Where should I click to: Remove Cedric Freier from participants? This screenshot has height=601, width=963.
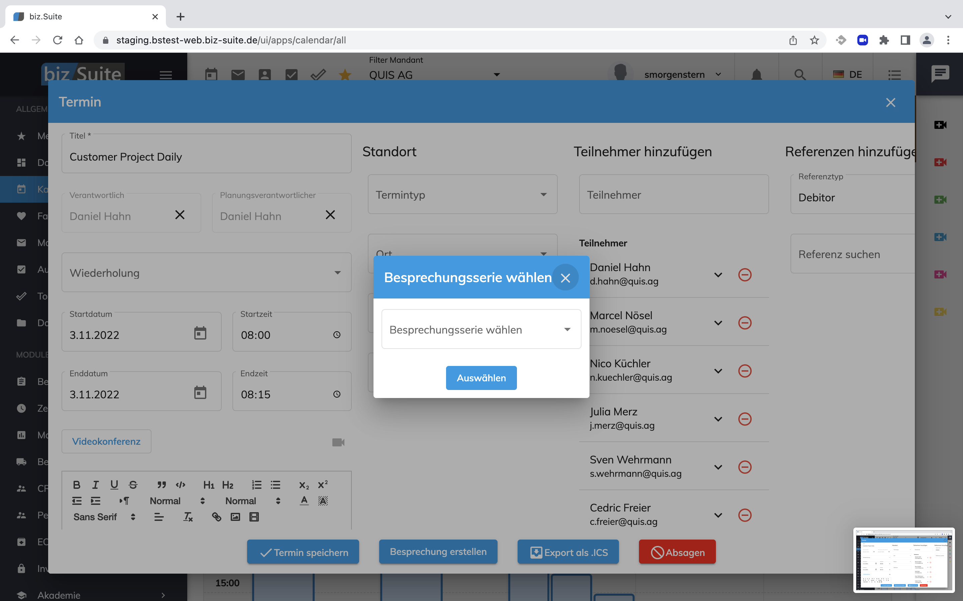pos(745,515)
